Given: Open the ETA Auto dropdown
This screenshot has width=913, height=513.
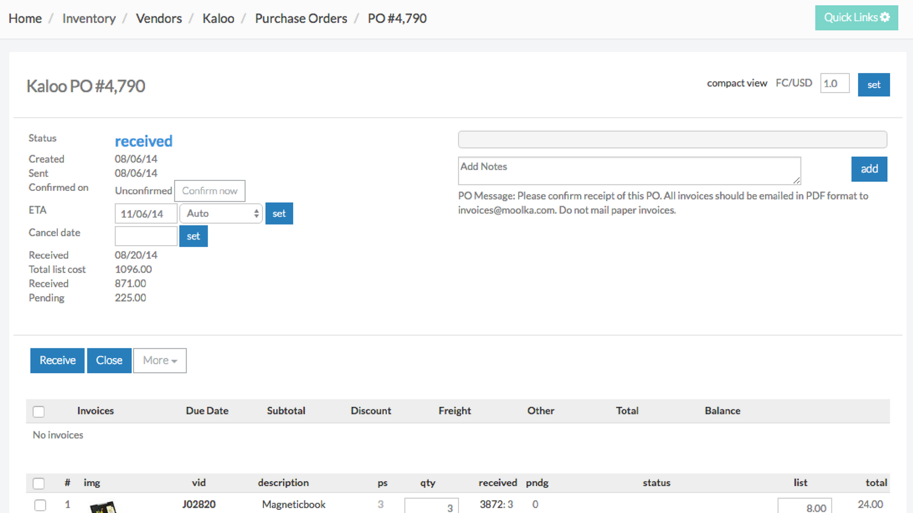Looking at the screenshot, I should click(x=221, y=214).
